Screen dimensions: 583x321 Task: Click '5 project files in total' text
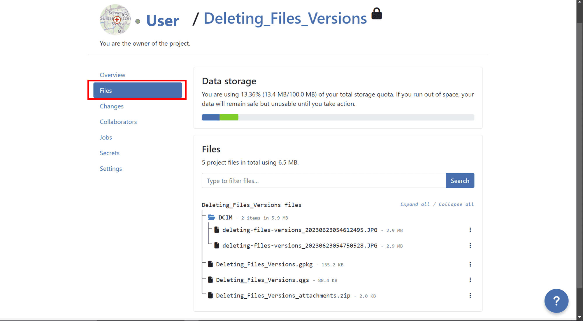250,162
